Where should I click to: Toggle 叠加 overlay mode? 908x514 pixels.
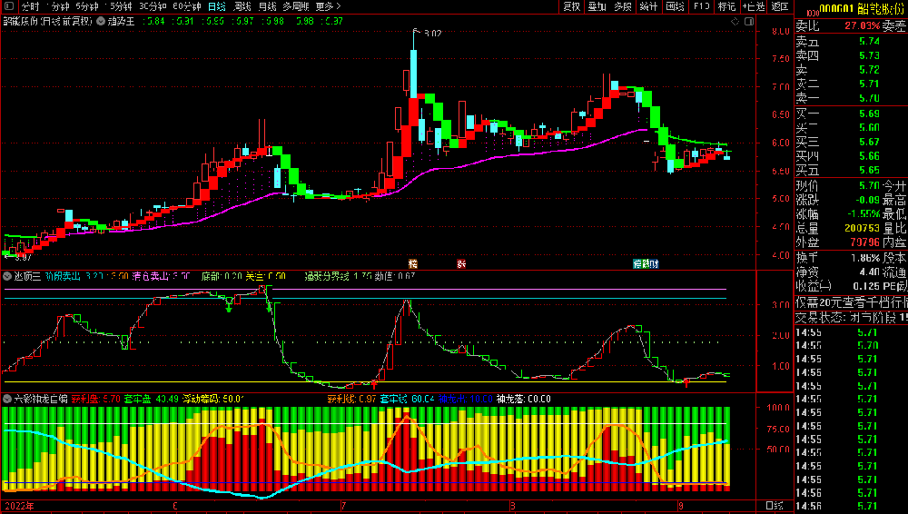click(x=597, y=6)
